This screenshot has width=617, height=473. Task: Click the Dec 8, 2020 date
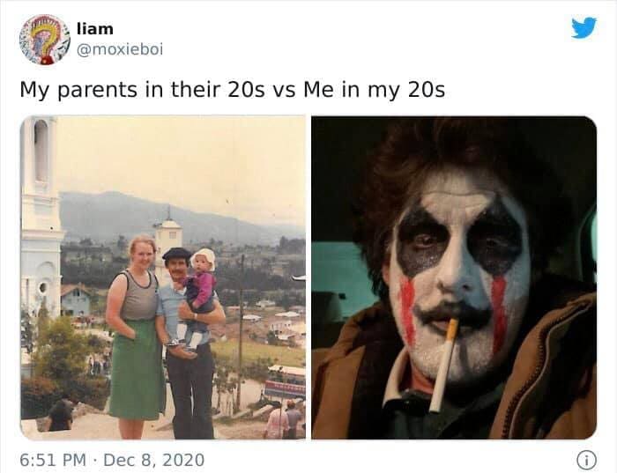coord(154,460)
